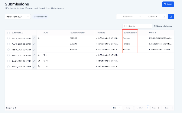Open Manage Columns
182x113 pixels.
(163, 26)
